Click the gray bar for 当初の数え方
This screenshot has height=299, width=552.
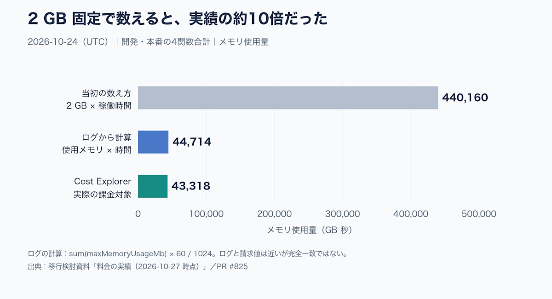coord(288,98)
